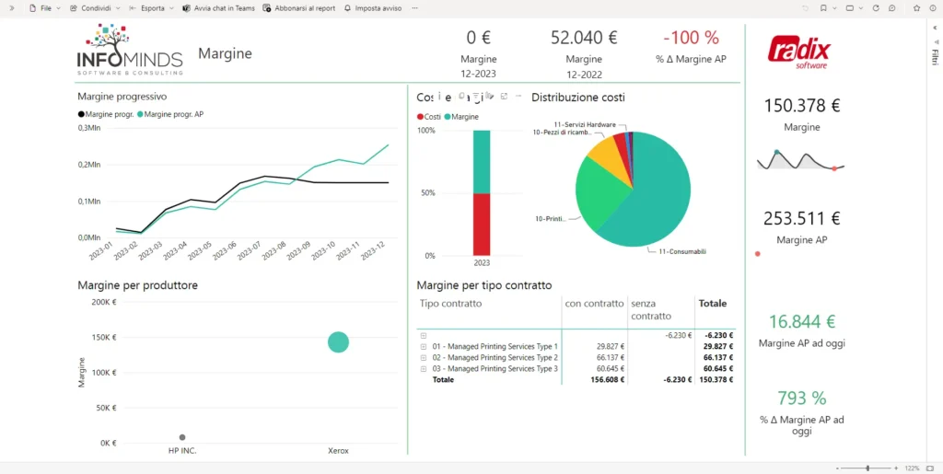Click the 2023-12 x-axis label
The image size is (943, 474).
point(374,250)
